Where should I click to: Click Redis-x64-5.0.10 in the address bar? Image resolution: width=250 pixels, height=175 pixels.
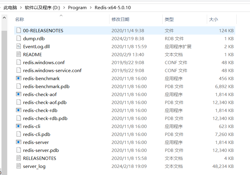pyautogui.click(x=113, y=7)
